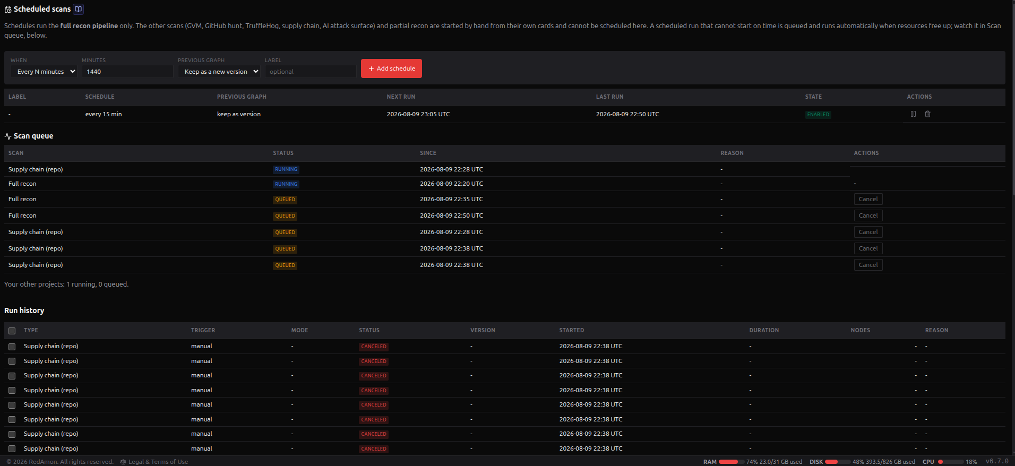The height and width of the screenshot is (466, 1015).
Task: Focus the optional Label input
Action: click(x=311, y=72)
